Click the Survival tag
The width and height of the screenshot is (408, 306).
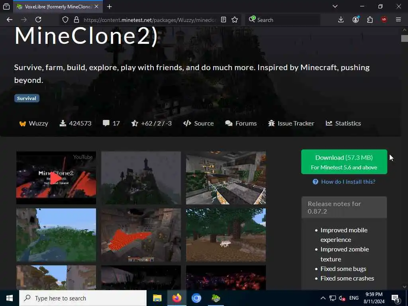pyautogui.click(x=27, y=98)
